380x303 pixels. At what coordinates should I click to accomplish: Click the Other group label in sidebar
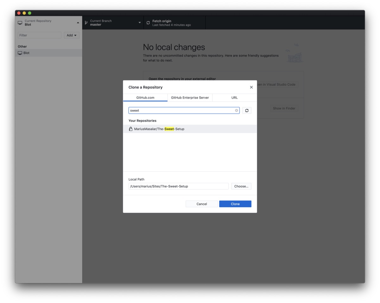(x=22, y=46)
